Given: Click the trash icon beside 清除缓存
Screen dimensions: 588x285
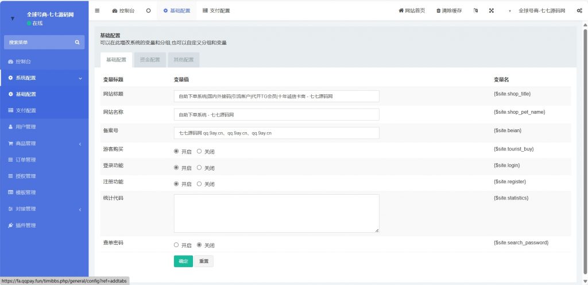Looking at the screenshot, I should pyautogui.click(x=438, y=11).
